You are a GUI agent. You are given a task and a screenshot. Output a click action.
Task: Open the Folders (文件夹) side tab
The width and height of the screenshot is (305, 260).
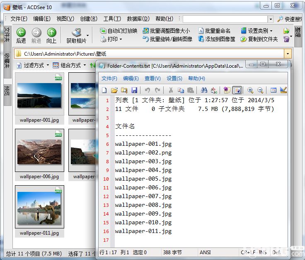tap(7, 34)
